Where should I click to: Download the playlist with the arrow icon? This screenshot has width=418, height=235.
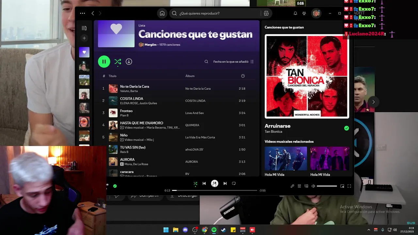[x=129, y=61]
